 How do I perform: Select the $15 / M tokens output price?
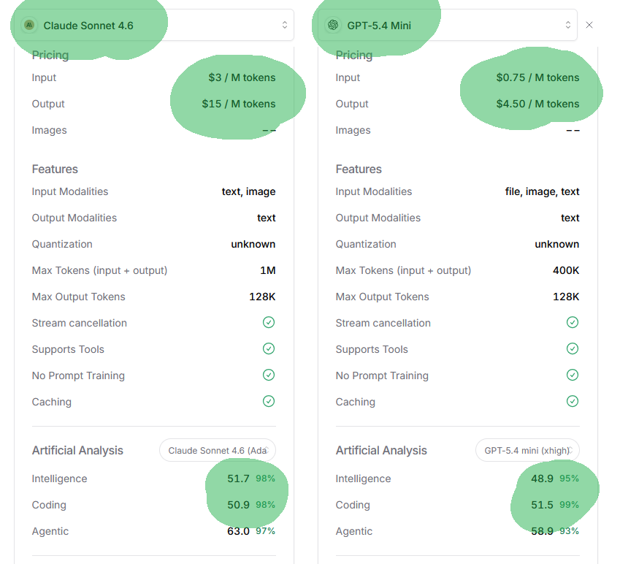(239, 104)
